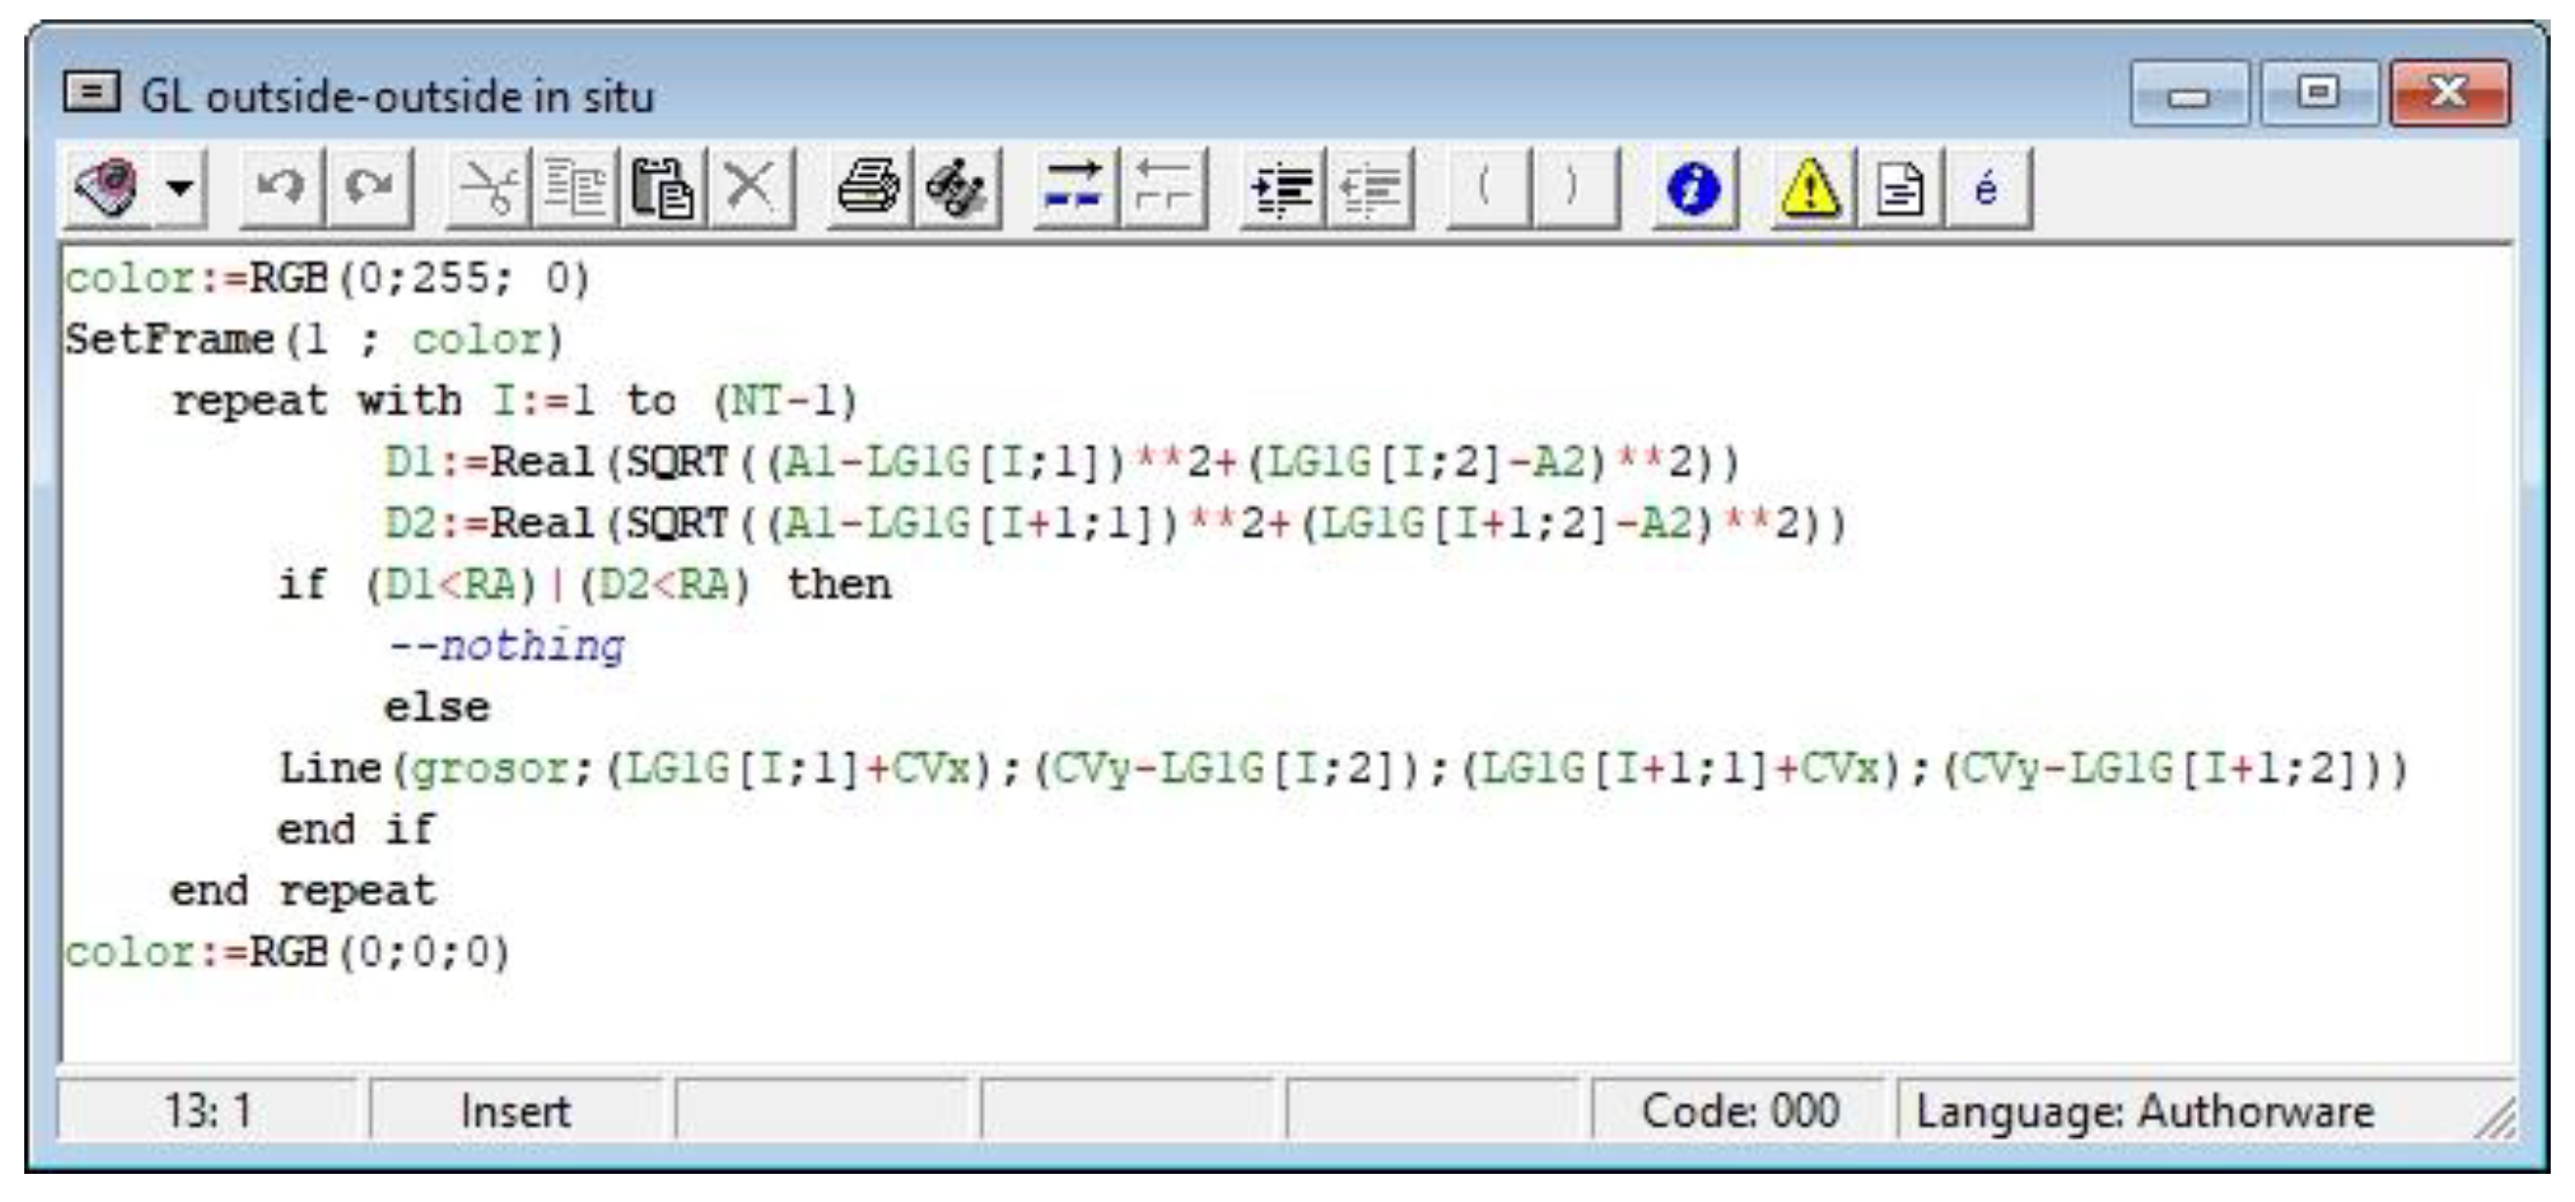Click the left bracket matching button
2575x1202 pixels.
[x=1488, y=187]
